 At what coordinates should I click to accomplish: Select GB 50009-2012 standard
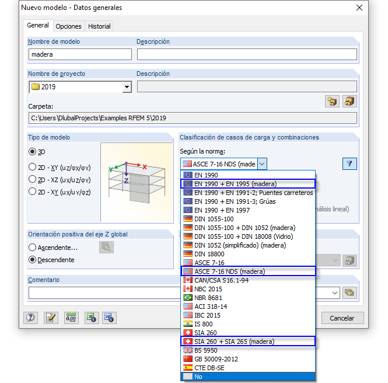248,359
